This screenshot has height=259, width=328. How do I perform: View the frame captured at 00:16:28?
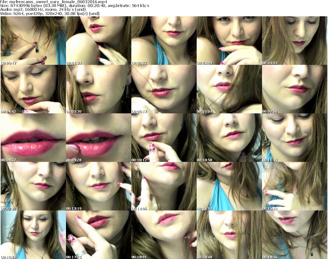(33, 235)
